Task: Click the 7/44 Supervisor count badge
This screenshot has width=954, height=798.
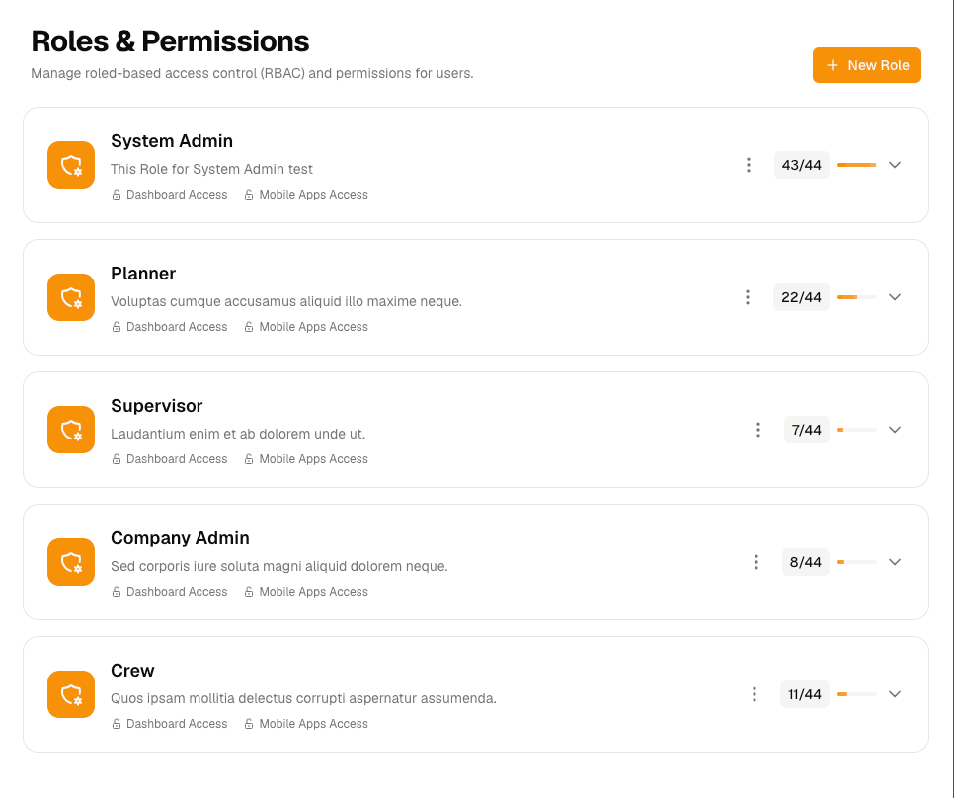Action: pyautogui.click(x=807, y=430)
